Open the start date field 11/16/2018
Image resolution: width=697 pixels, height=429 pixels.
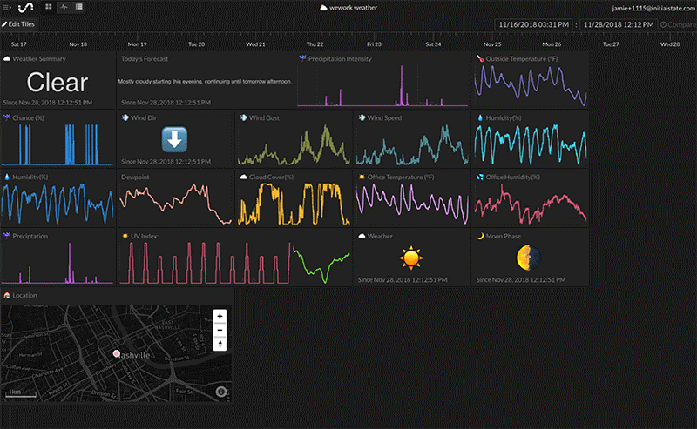click(x=534, y=25)
